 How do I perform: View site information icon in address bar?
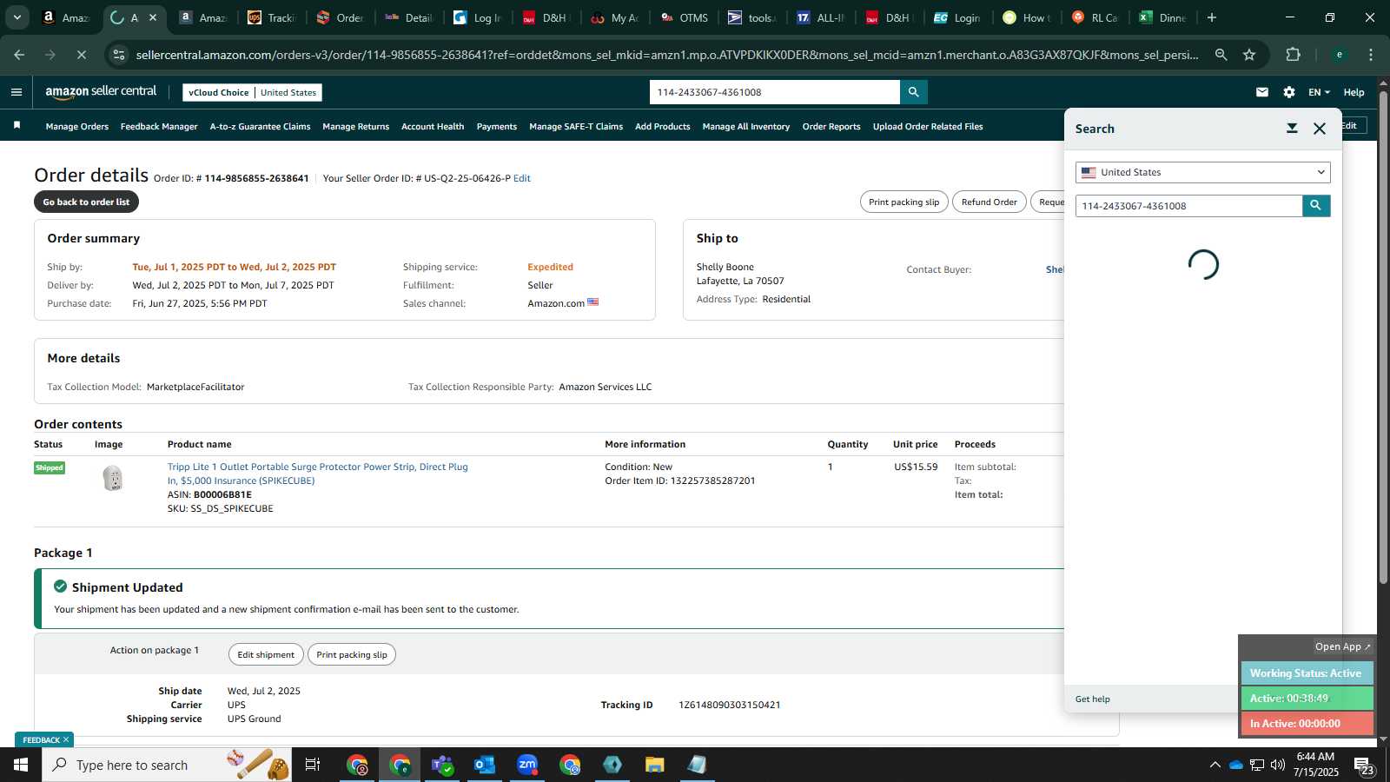[119, 55]
